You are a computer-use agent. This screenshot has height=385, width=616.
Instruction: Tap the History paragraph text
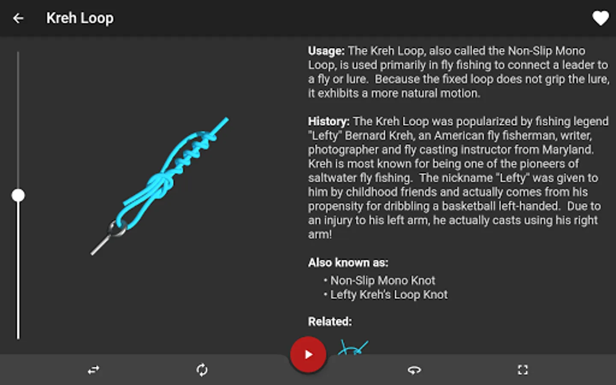(x=459, y=178)
